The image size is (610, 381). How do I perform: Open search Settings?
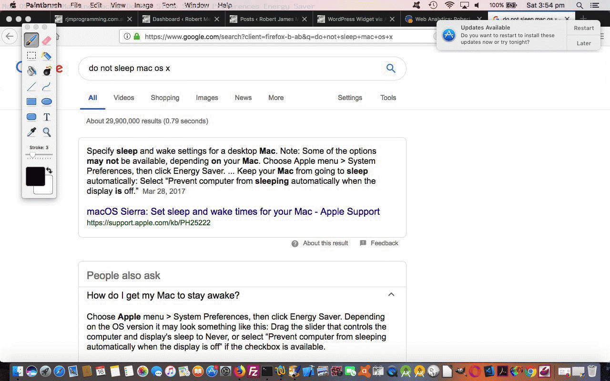(x=350, y=98)
